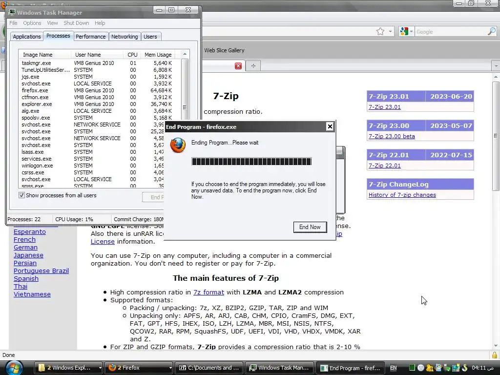
Task: Open the Options menu in Task Manager
Action: [32, 23]
